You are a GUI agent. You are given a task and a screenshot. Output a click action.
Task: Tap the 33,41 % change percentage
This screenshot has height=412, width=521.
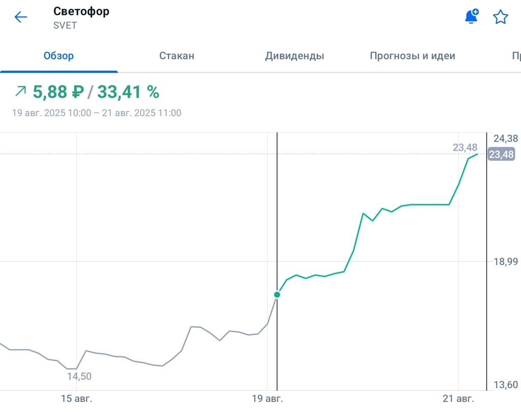point(128,92)
